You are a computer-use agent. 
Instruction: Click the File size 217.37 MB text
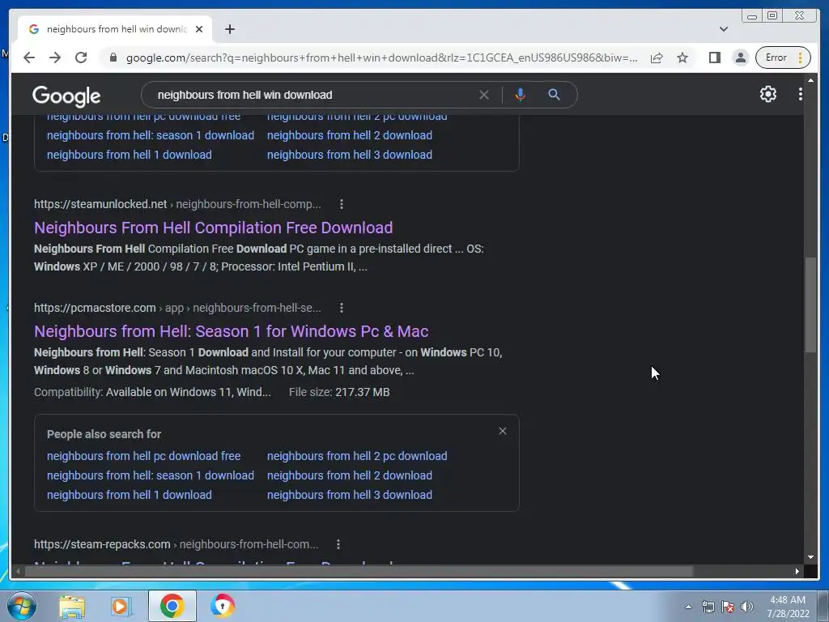(339, 393)
